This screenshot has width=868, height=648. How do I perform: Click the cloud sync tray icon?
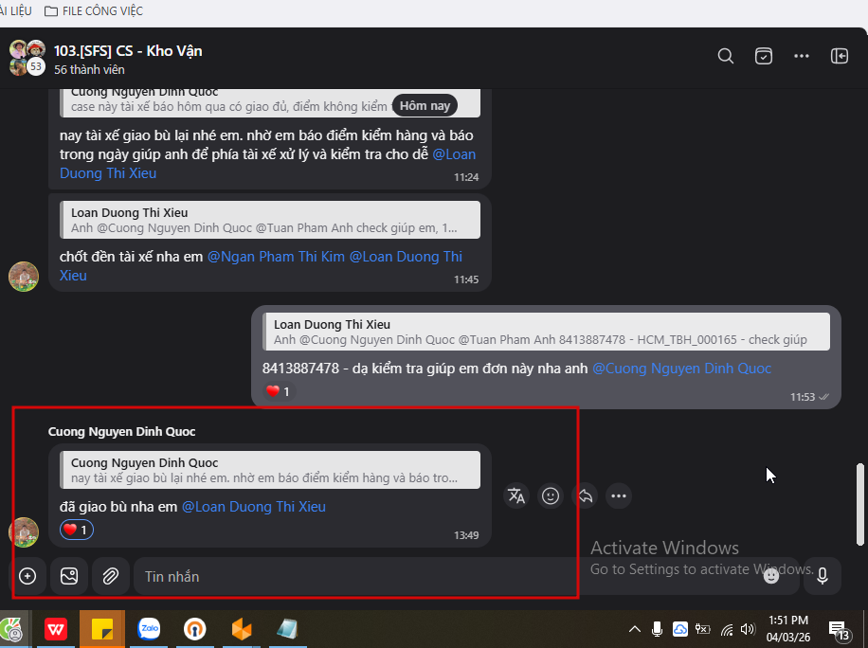[x=680, y=629]
